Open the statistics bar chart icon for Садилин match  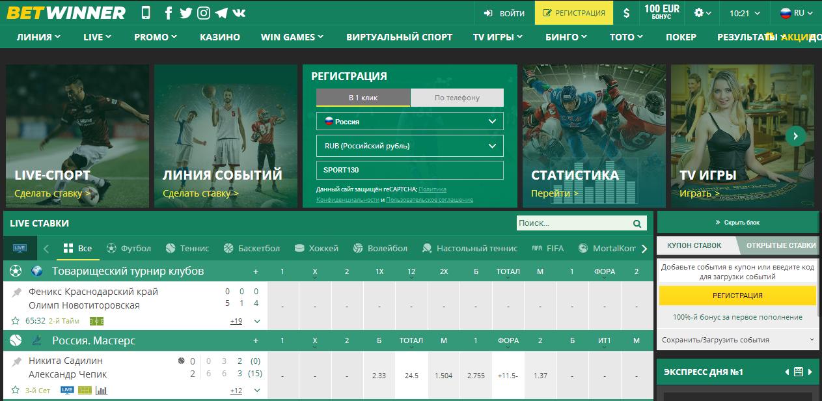(102, 390)
